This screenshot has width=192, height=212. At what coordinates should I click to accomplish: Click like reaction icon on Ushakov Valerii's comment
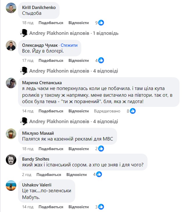pos(101,207)
